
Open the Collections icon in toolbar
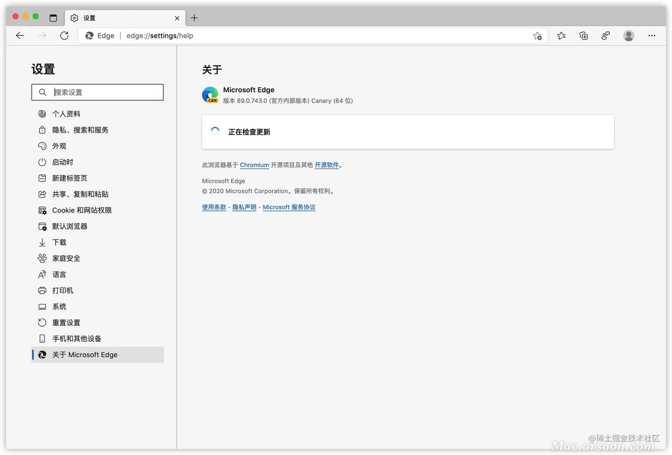[x=584, y=36]
